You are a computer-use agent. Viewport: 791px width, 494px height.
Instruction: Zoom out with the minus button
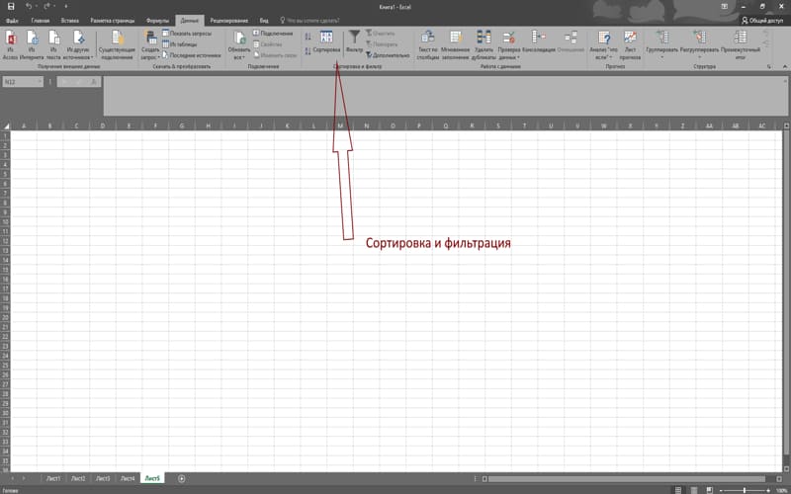tap(722, 490)
